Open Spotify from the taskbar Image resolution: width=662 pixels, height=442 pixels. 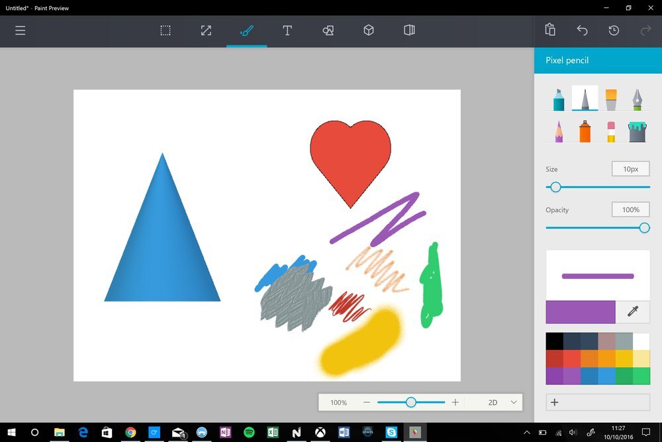[x=249, y=432]
